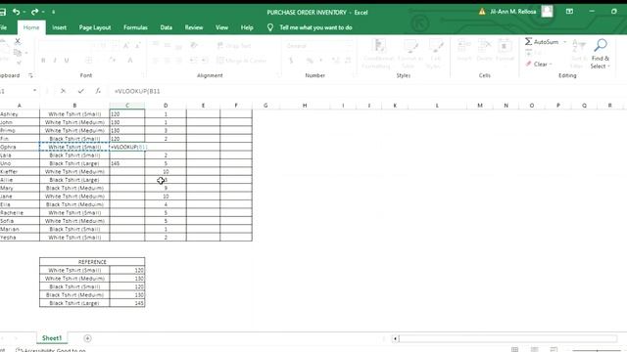The width and height of the screenshot is (627, 352).
Task: Click the cell containing name Rachelle
Action: tap(20, 213)
